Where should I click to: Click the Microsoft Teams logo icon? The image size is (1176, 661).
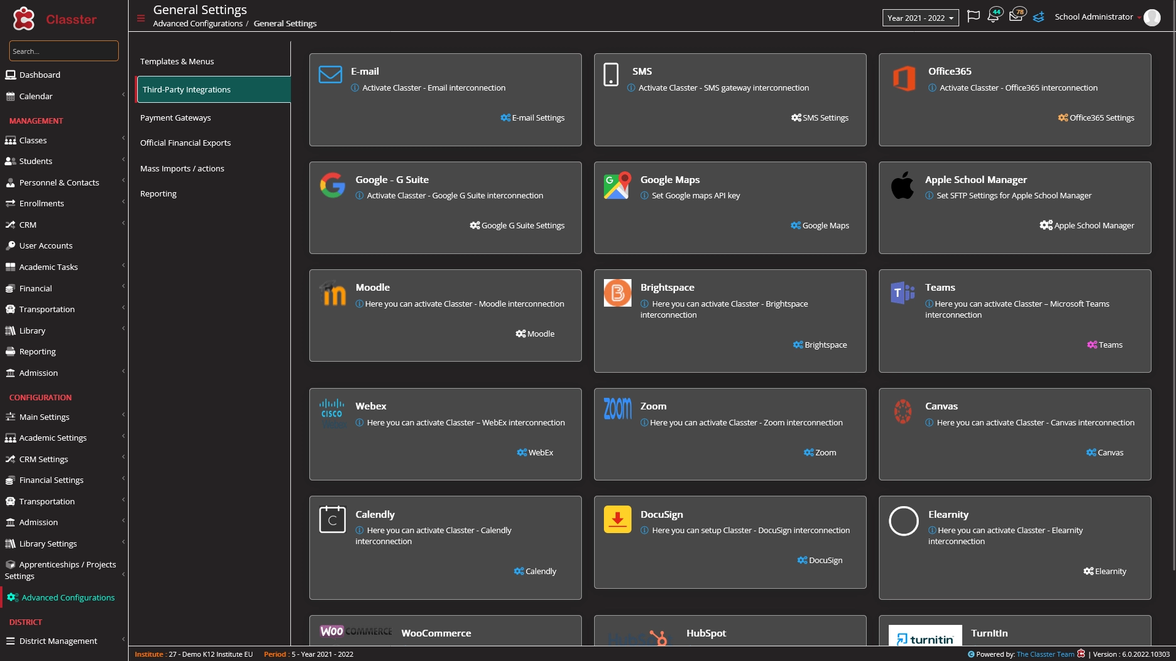point(903,293)
